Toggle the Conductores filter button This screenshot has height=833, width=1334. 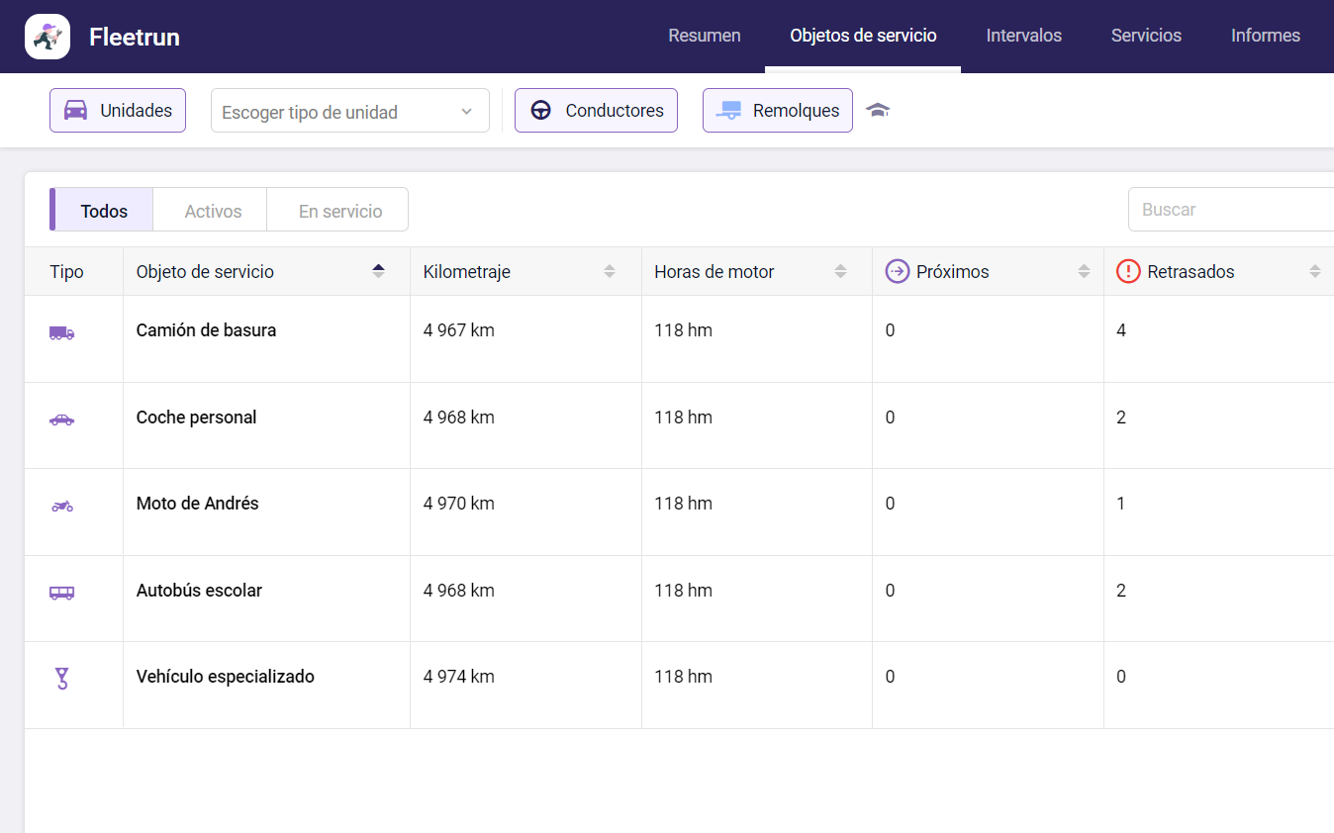click(x=596, y=111)
